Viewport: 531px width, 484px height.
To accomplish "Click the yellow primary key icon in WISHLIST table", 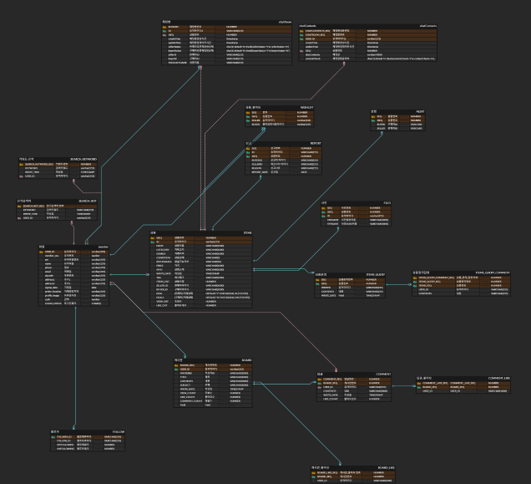I will coord(248,113).
